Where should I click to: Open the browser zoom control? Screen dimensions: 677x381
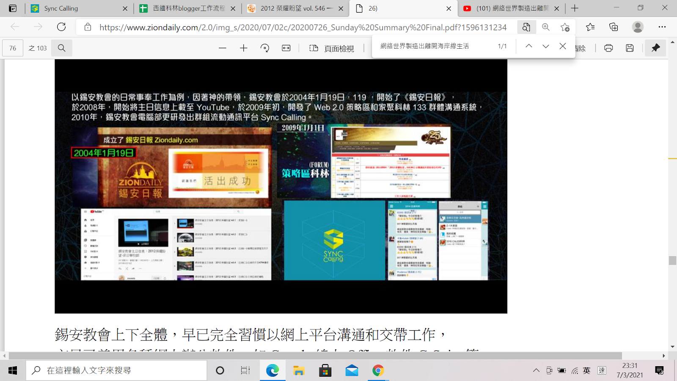pyautogui.click(x=546, y=27)
